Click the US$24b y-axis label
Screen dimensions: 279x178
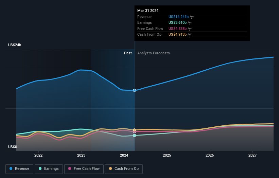pyautogui.click(x=15, y=45)
